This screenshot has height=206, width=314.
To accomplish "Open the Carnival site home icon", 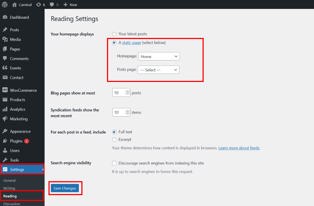I will (x=15, y=5).
